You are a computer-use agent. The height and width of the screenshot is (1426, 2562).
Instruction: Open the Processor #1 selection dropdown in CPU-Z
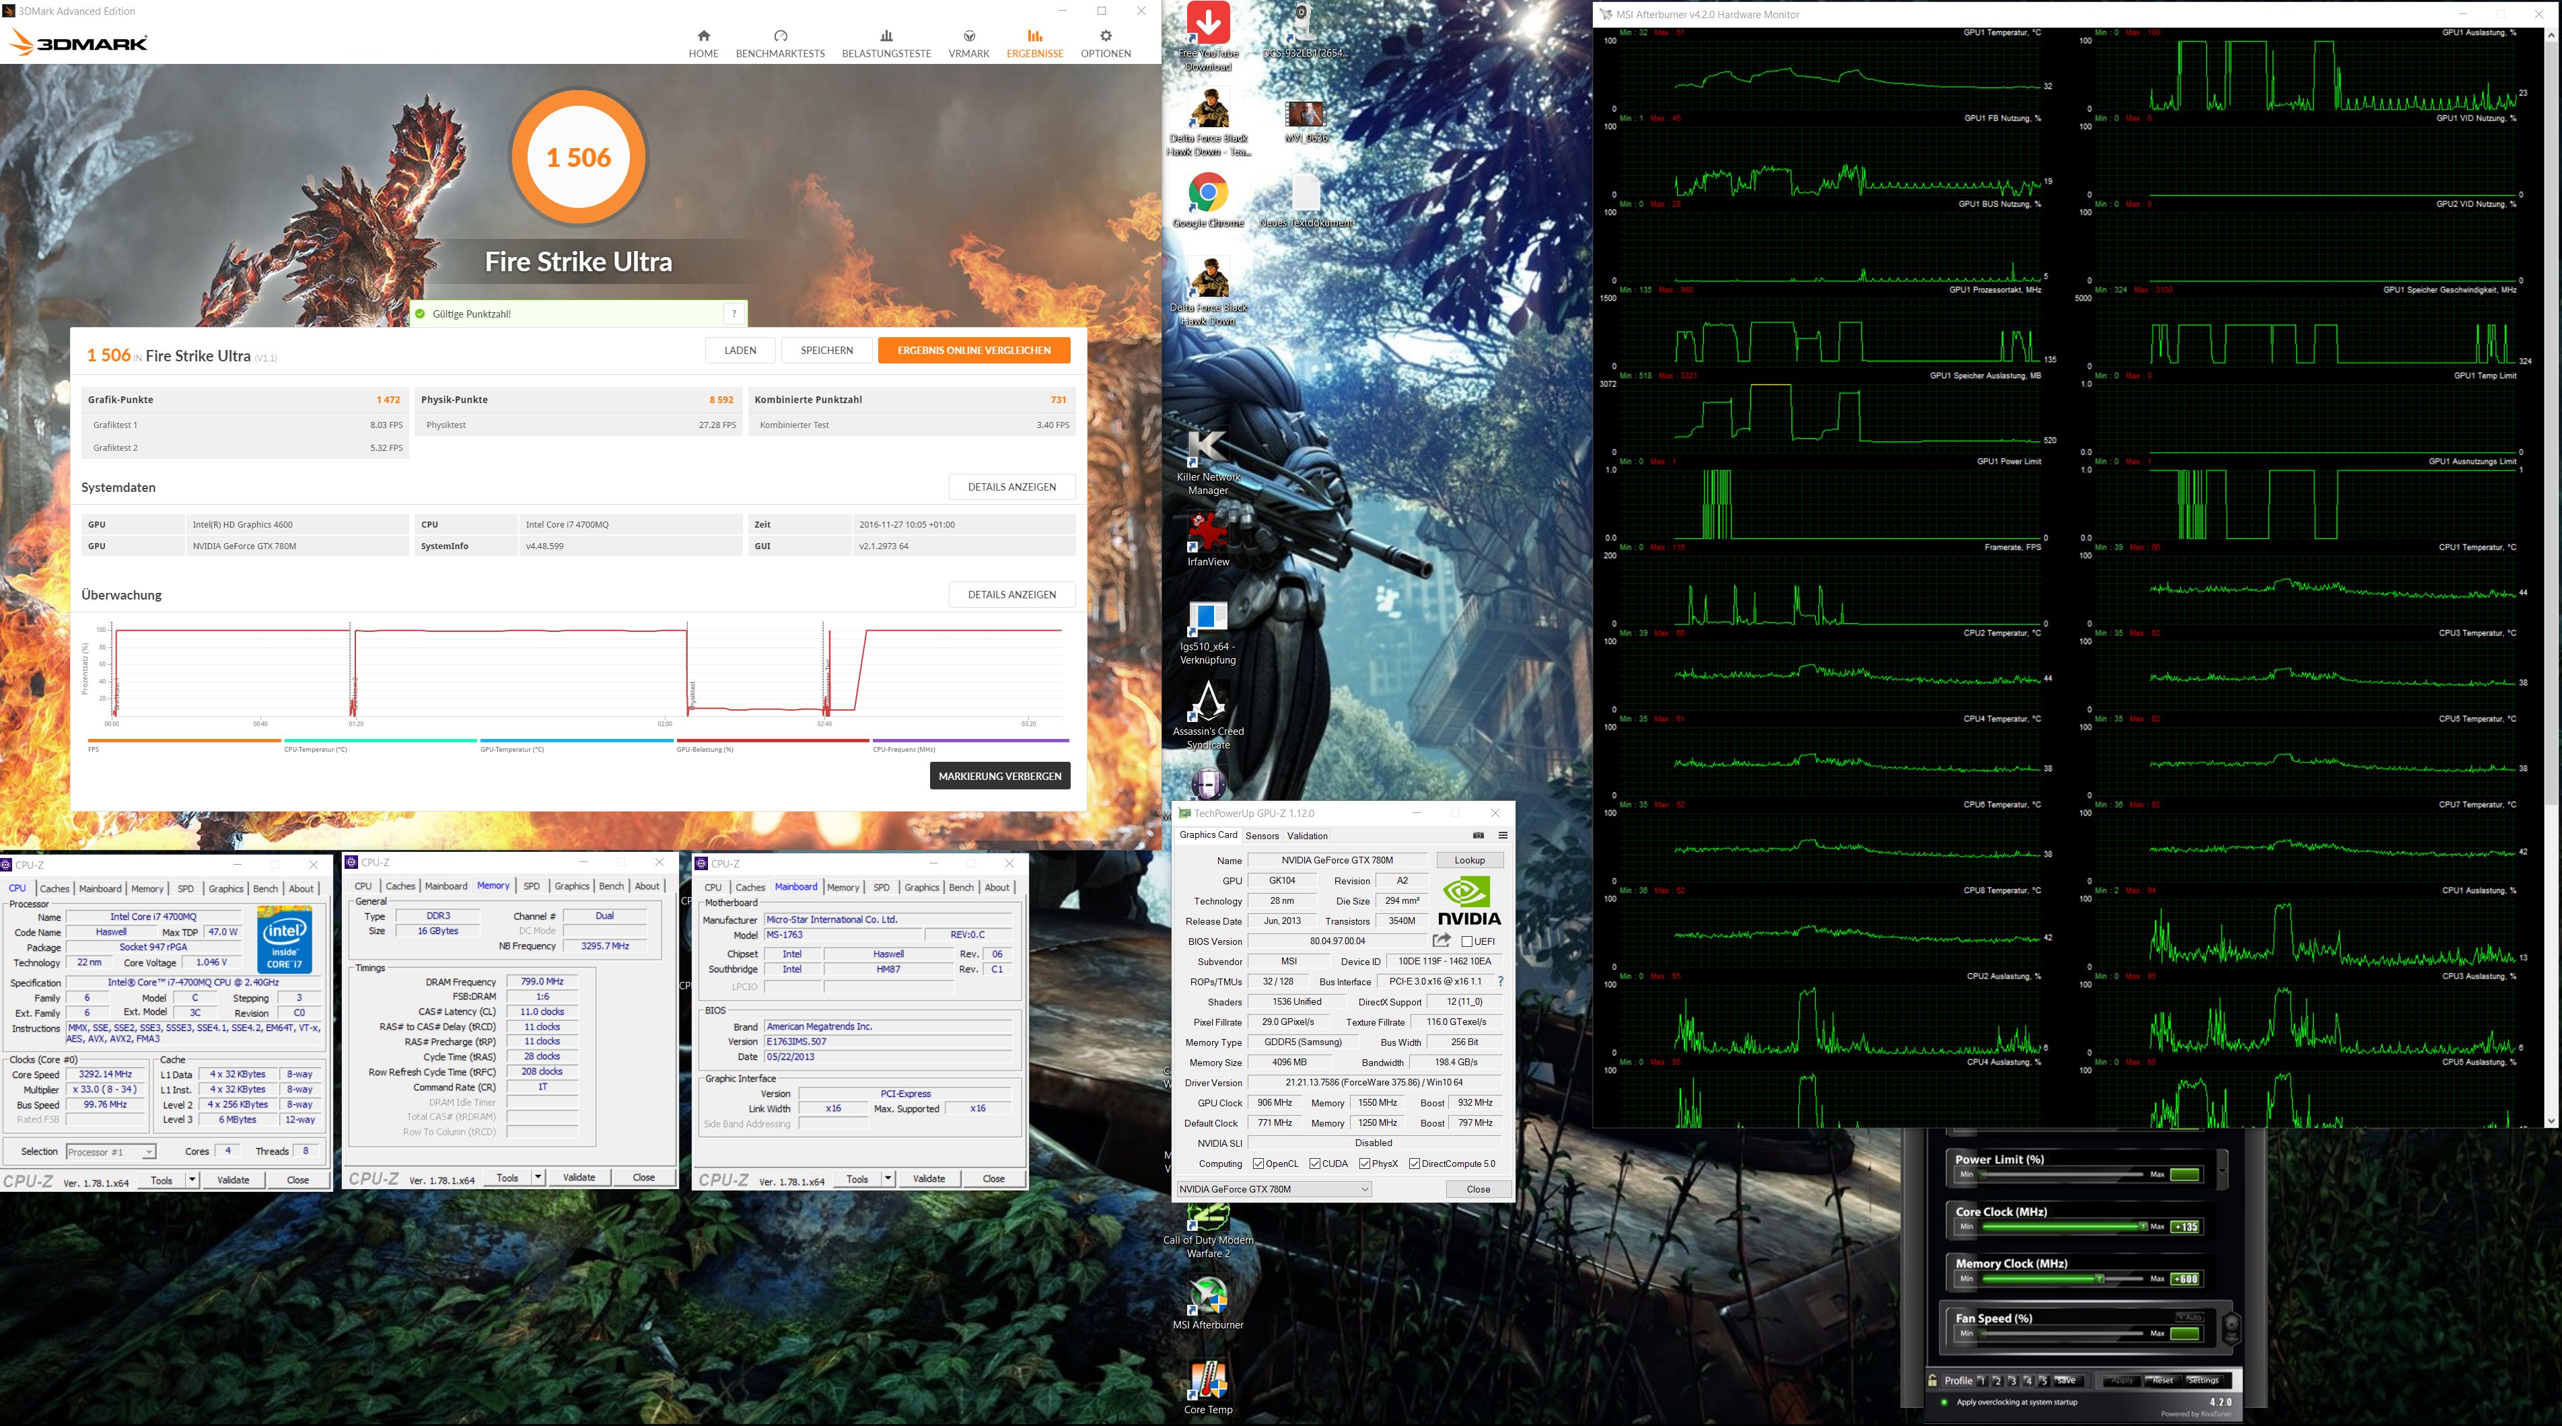coord(110,1151)
